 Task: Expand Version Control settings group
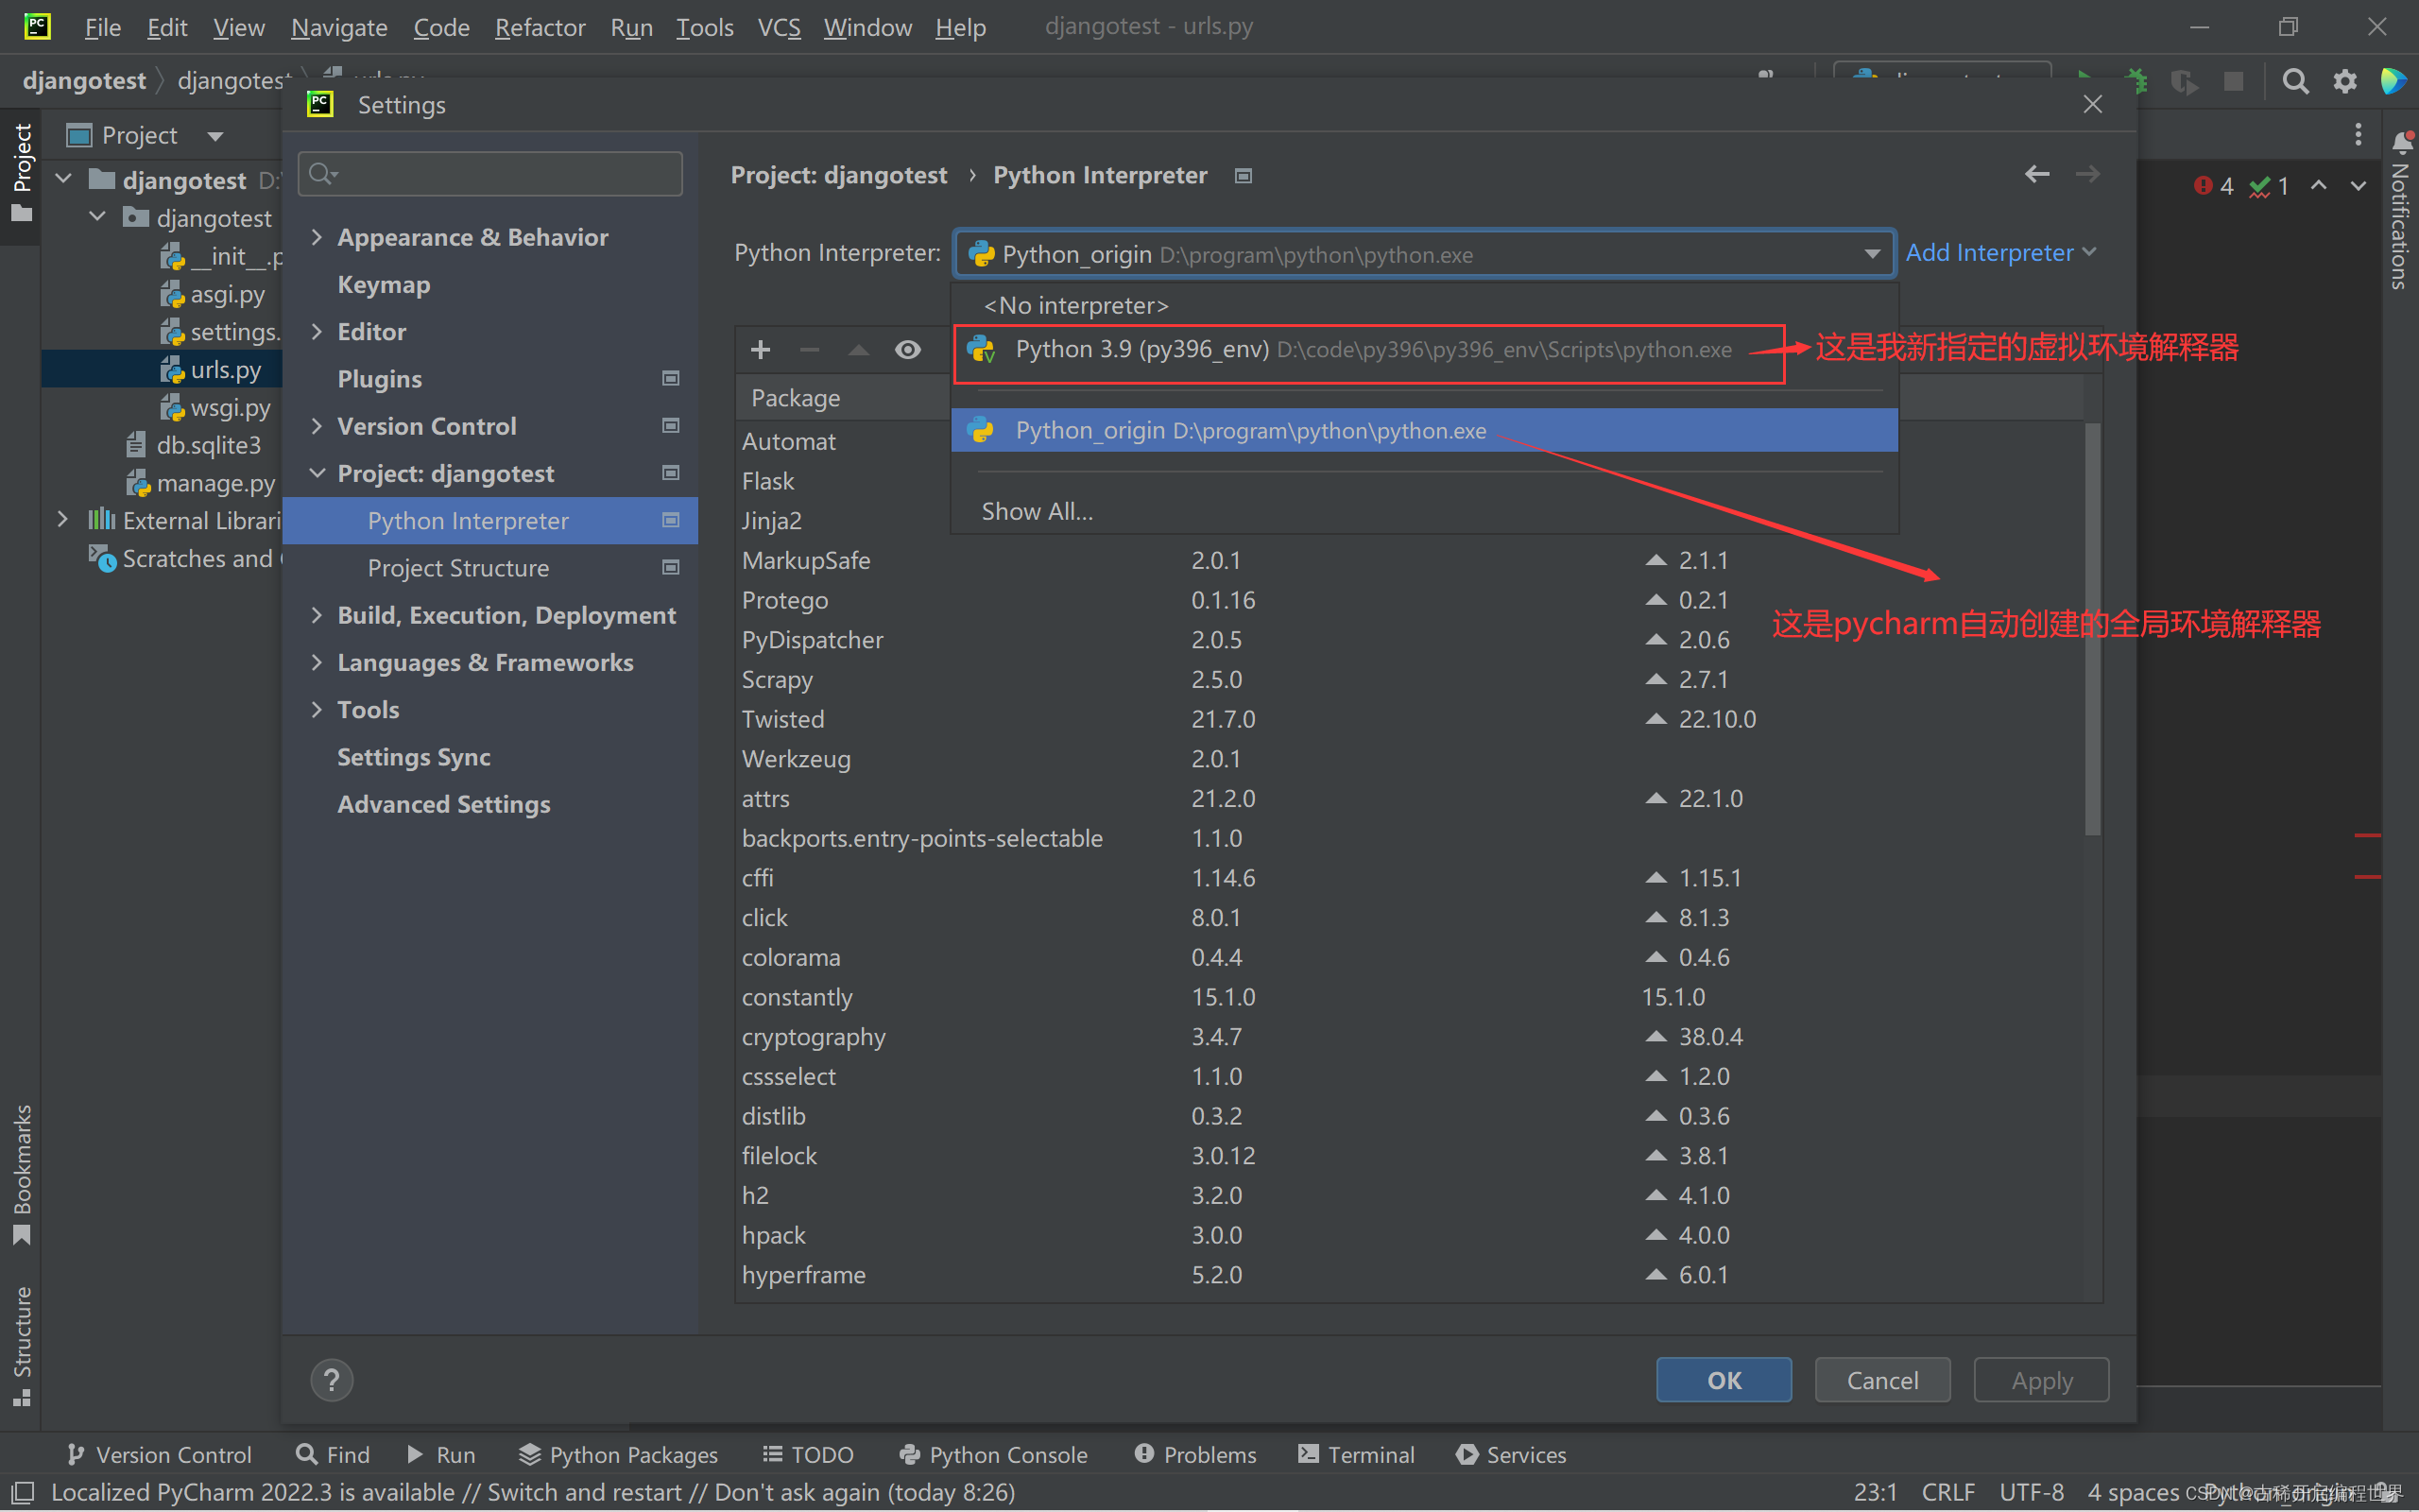(x=317, y=426)
